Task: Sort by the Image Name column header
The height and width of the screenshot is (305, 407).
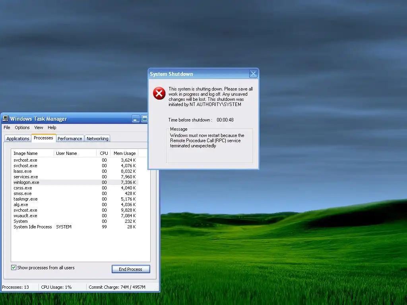Action: coord(33,153)
